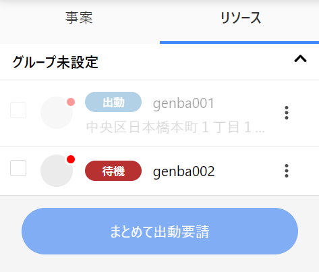Click the 待機 status badge
This screenshot has height=272, width=319.
pyautogui.click(x=113, y=171)
